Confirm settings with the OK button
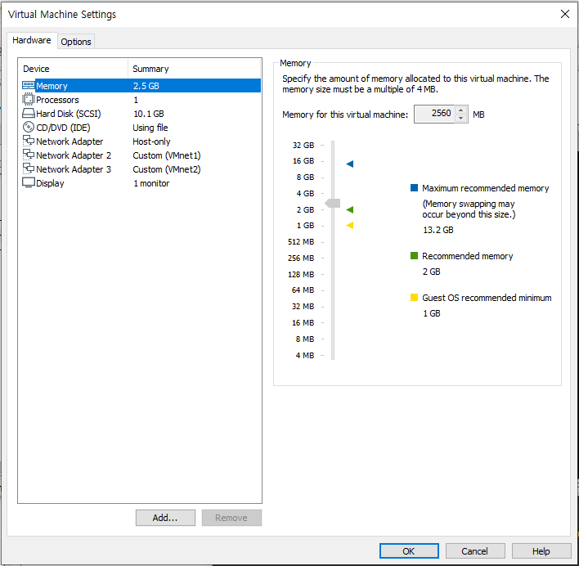579x566 pixels. [x=409, y=551]
